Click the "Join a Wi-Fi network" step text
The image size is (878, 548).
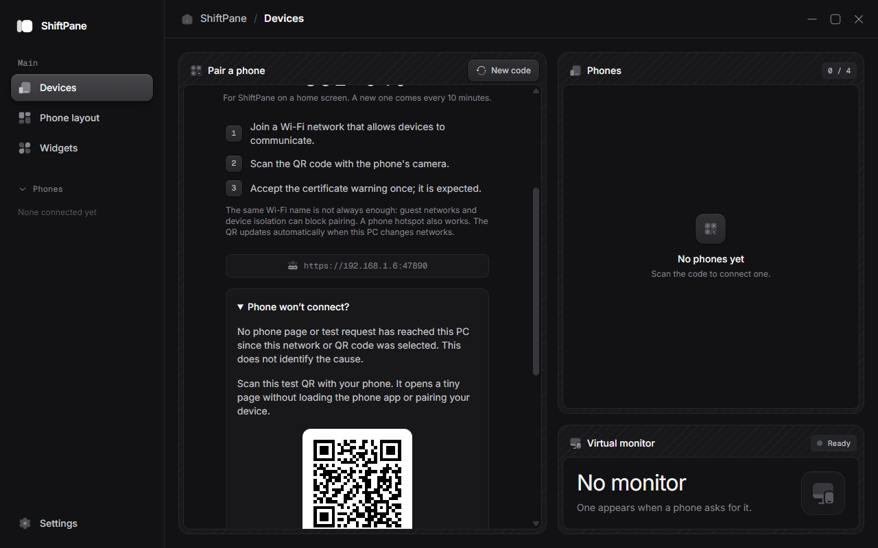click(x=348, y=134)
